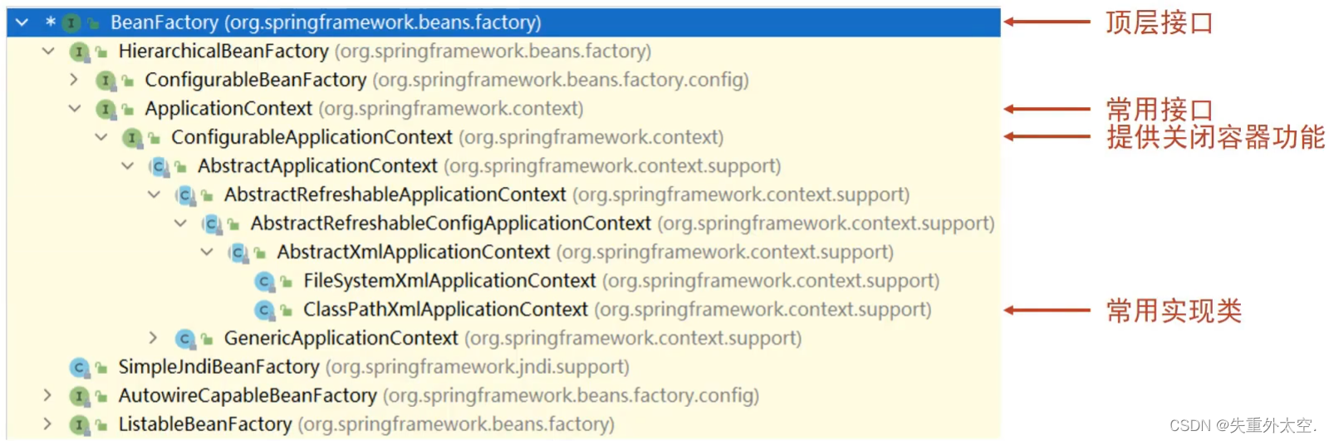Image resolution: width=1329 pixels, height=441 pixels.
Task: Click the BeanFactory interface icon
Action: [x=72, y=22]
